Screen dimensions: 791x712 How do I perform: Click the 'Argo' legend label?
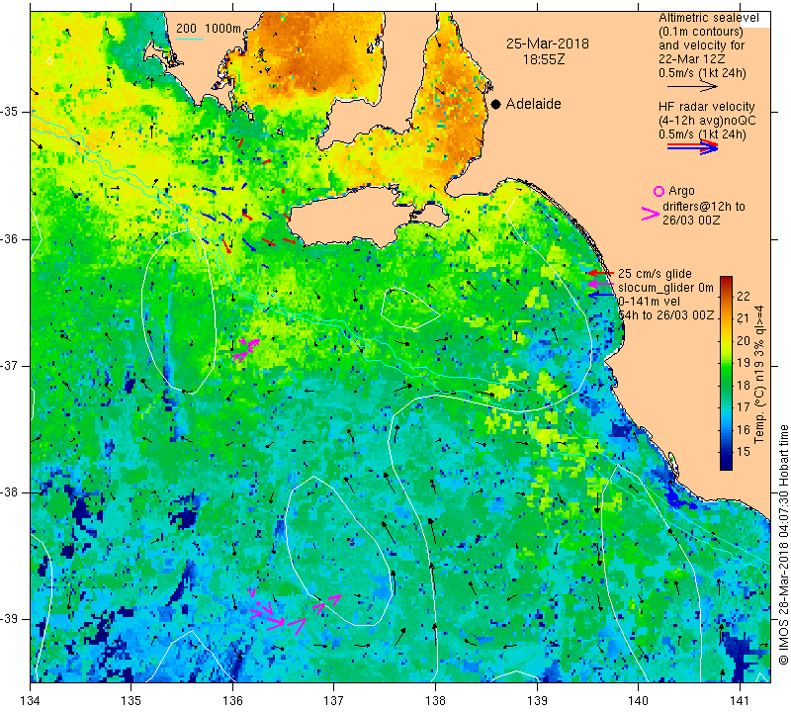[x=681, y=191]
